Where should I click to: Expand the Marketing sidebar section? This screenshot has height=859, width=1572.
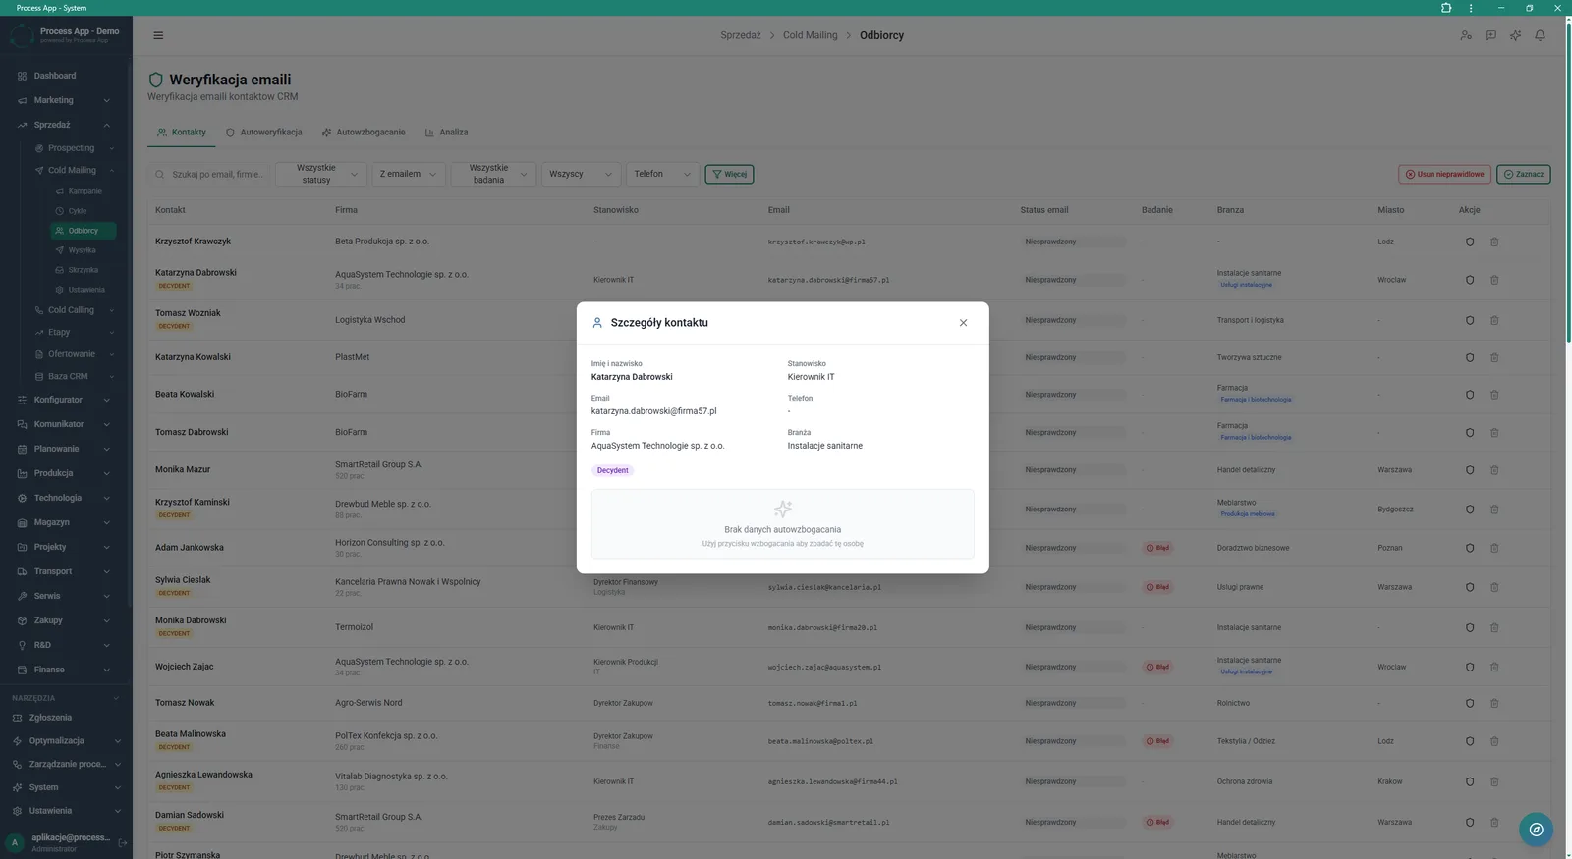(x=65, y=100)
